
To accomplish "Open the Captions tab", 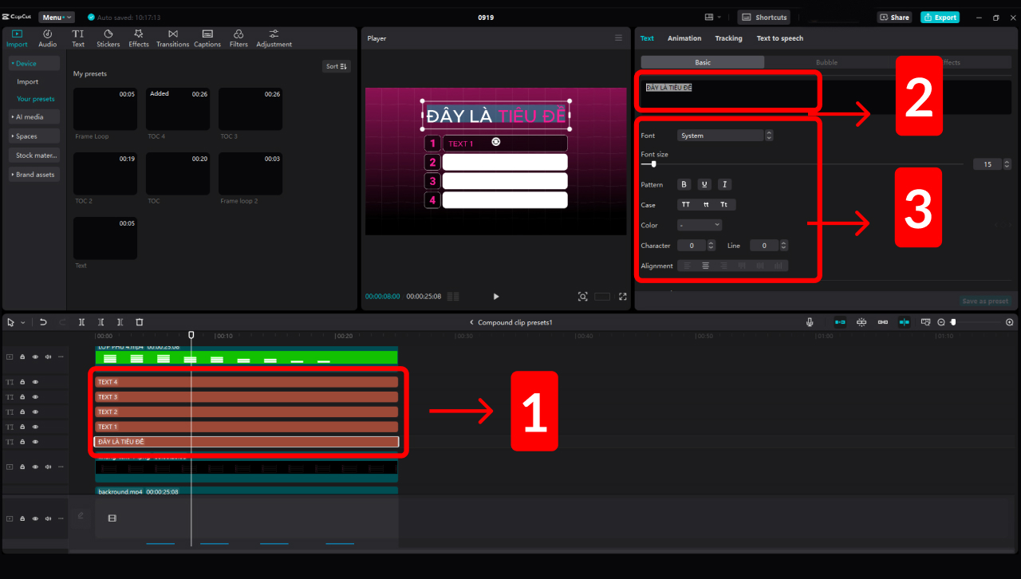I will point(207,38).
